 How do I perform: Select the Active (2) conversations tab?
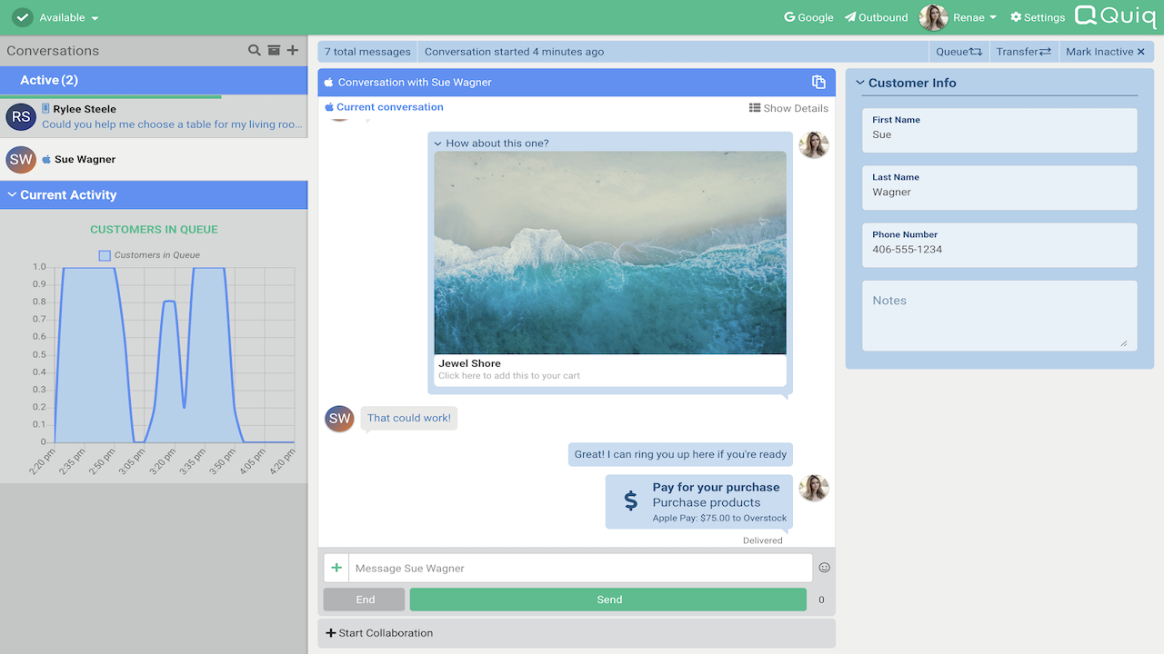[x=49, y=80]
